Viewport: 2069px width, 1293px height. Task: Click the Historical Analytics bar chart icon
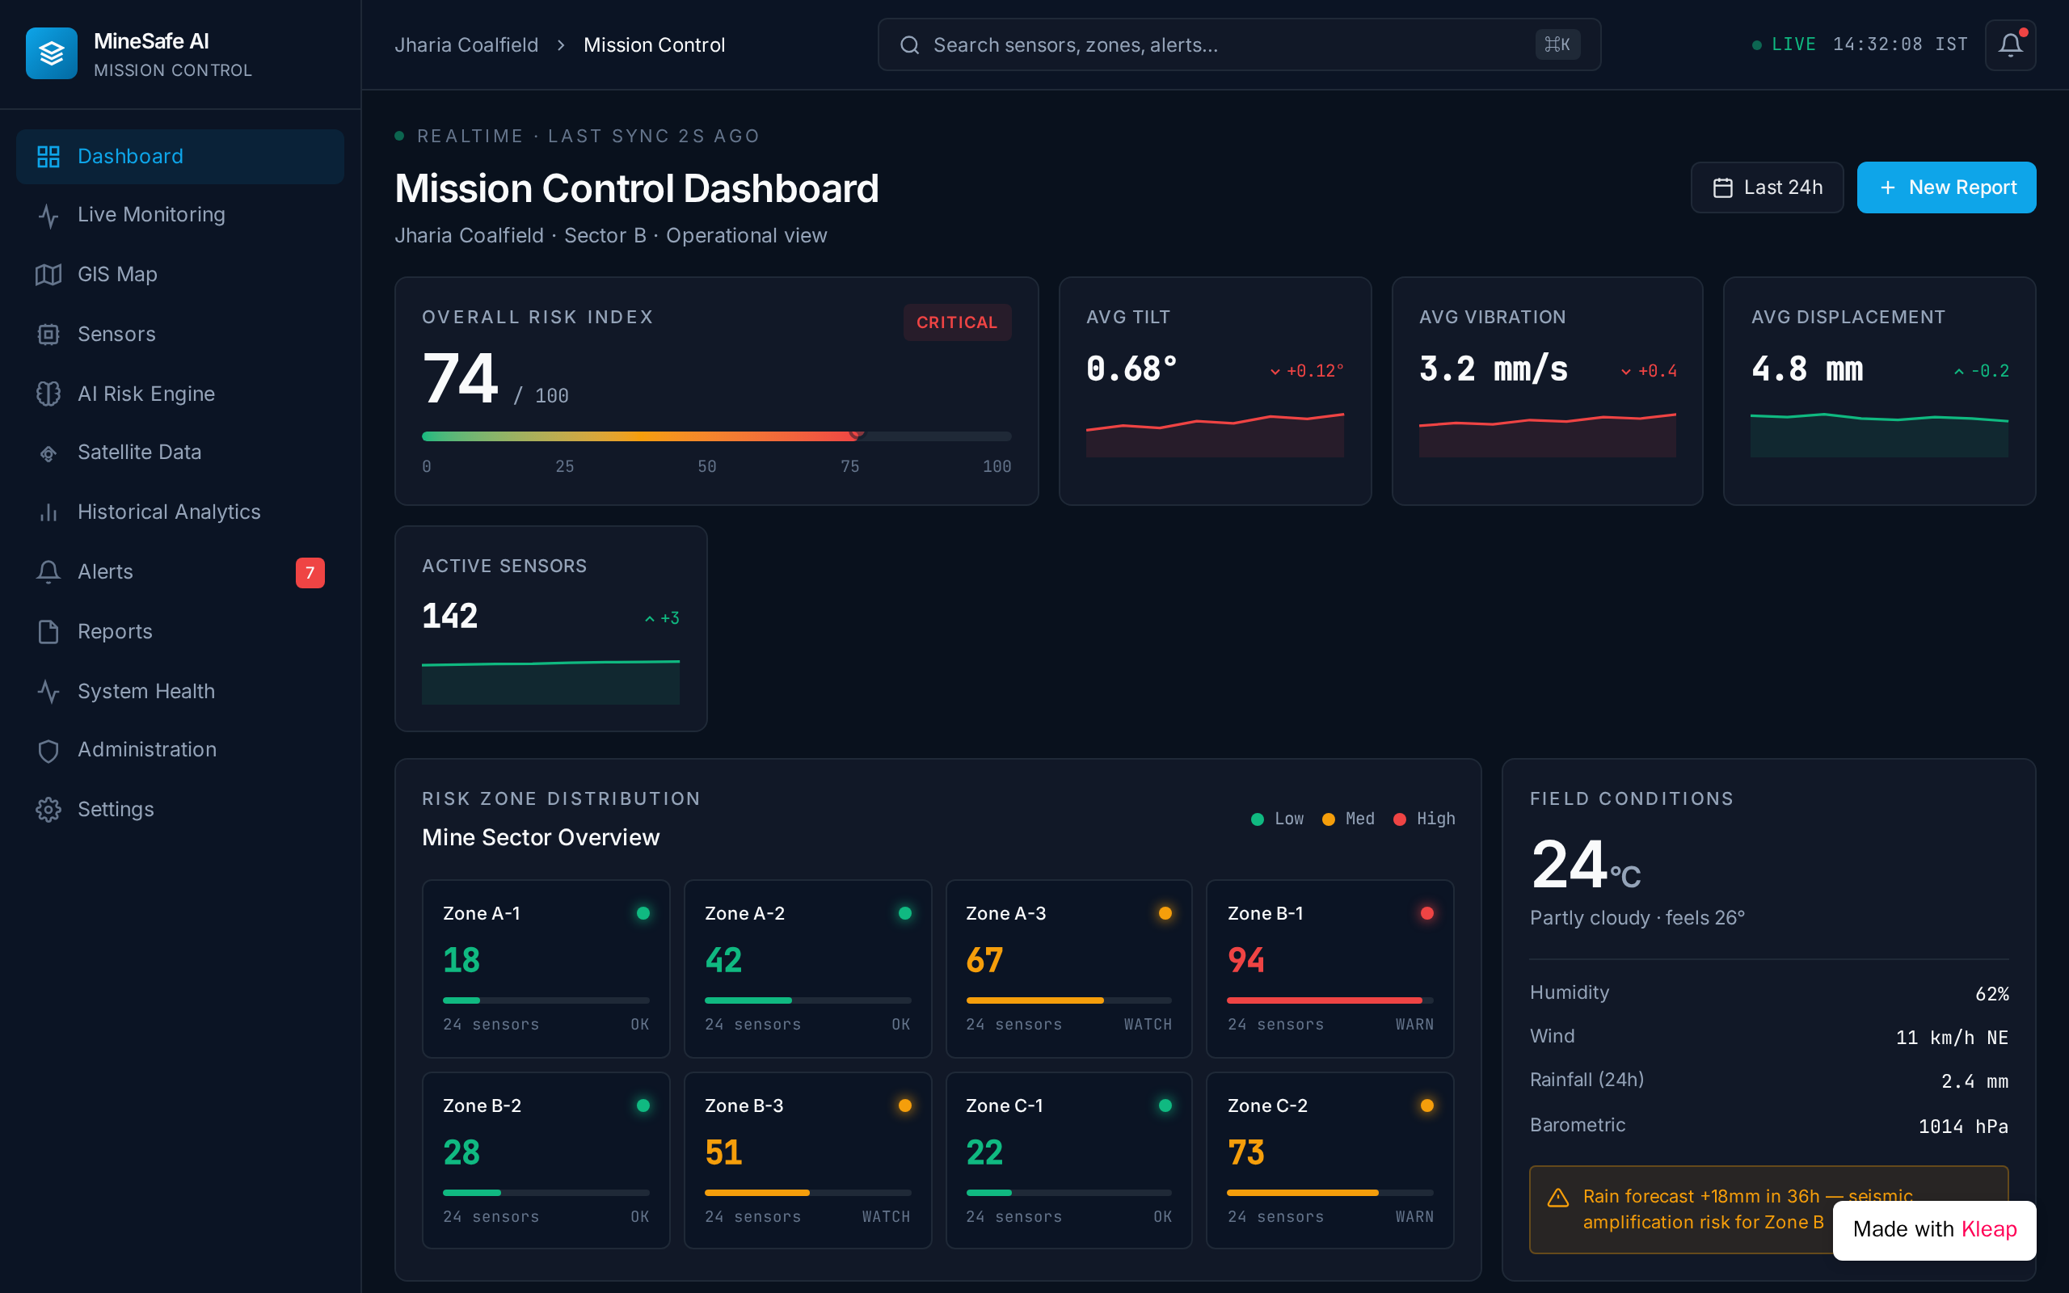pos(48,512)
